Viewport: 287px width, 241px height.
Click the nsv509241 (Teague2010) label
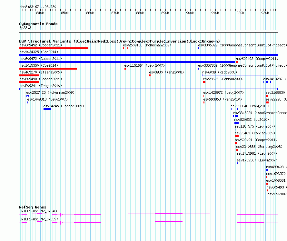click(x=41, y=86)
